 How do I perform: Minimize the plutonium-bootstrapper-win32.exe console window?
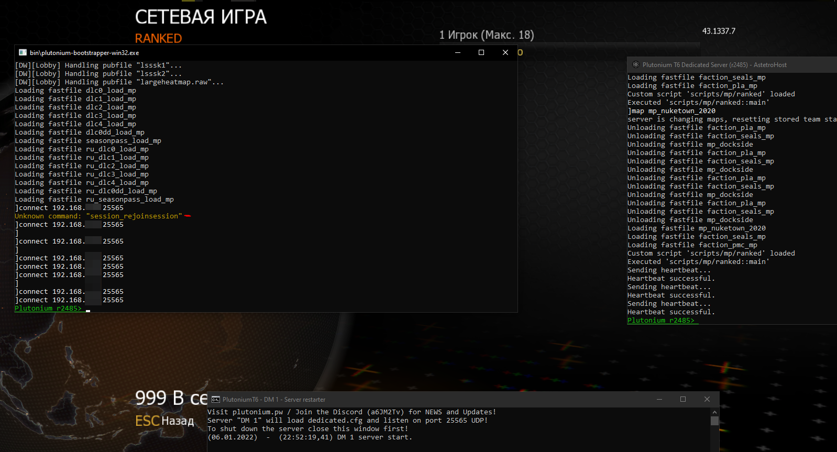point(458,52)
